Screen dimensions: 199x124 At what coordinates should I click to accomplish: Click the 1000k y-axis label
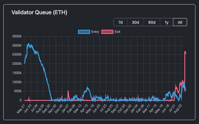17,82
